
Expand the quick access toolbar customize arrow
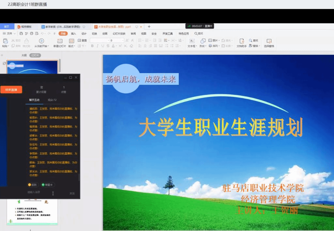[54, 34]
